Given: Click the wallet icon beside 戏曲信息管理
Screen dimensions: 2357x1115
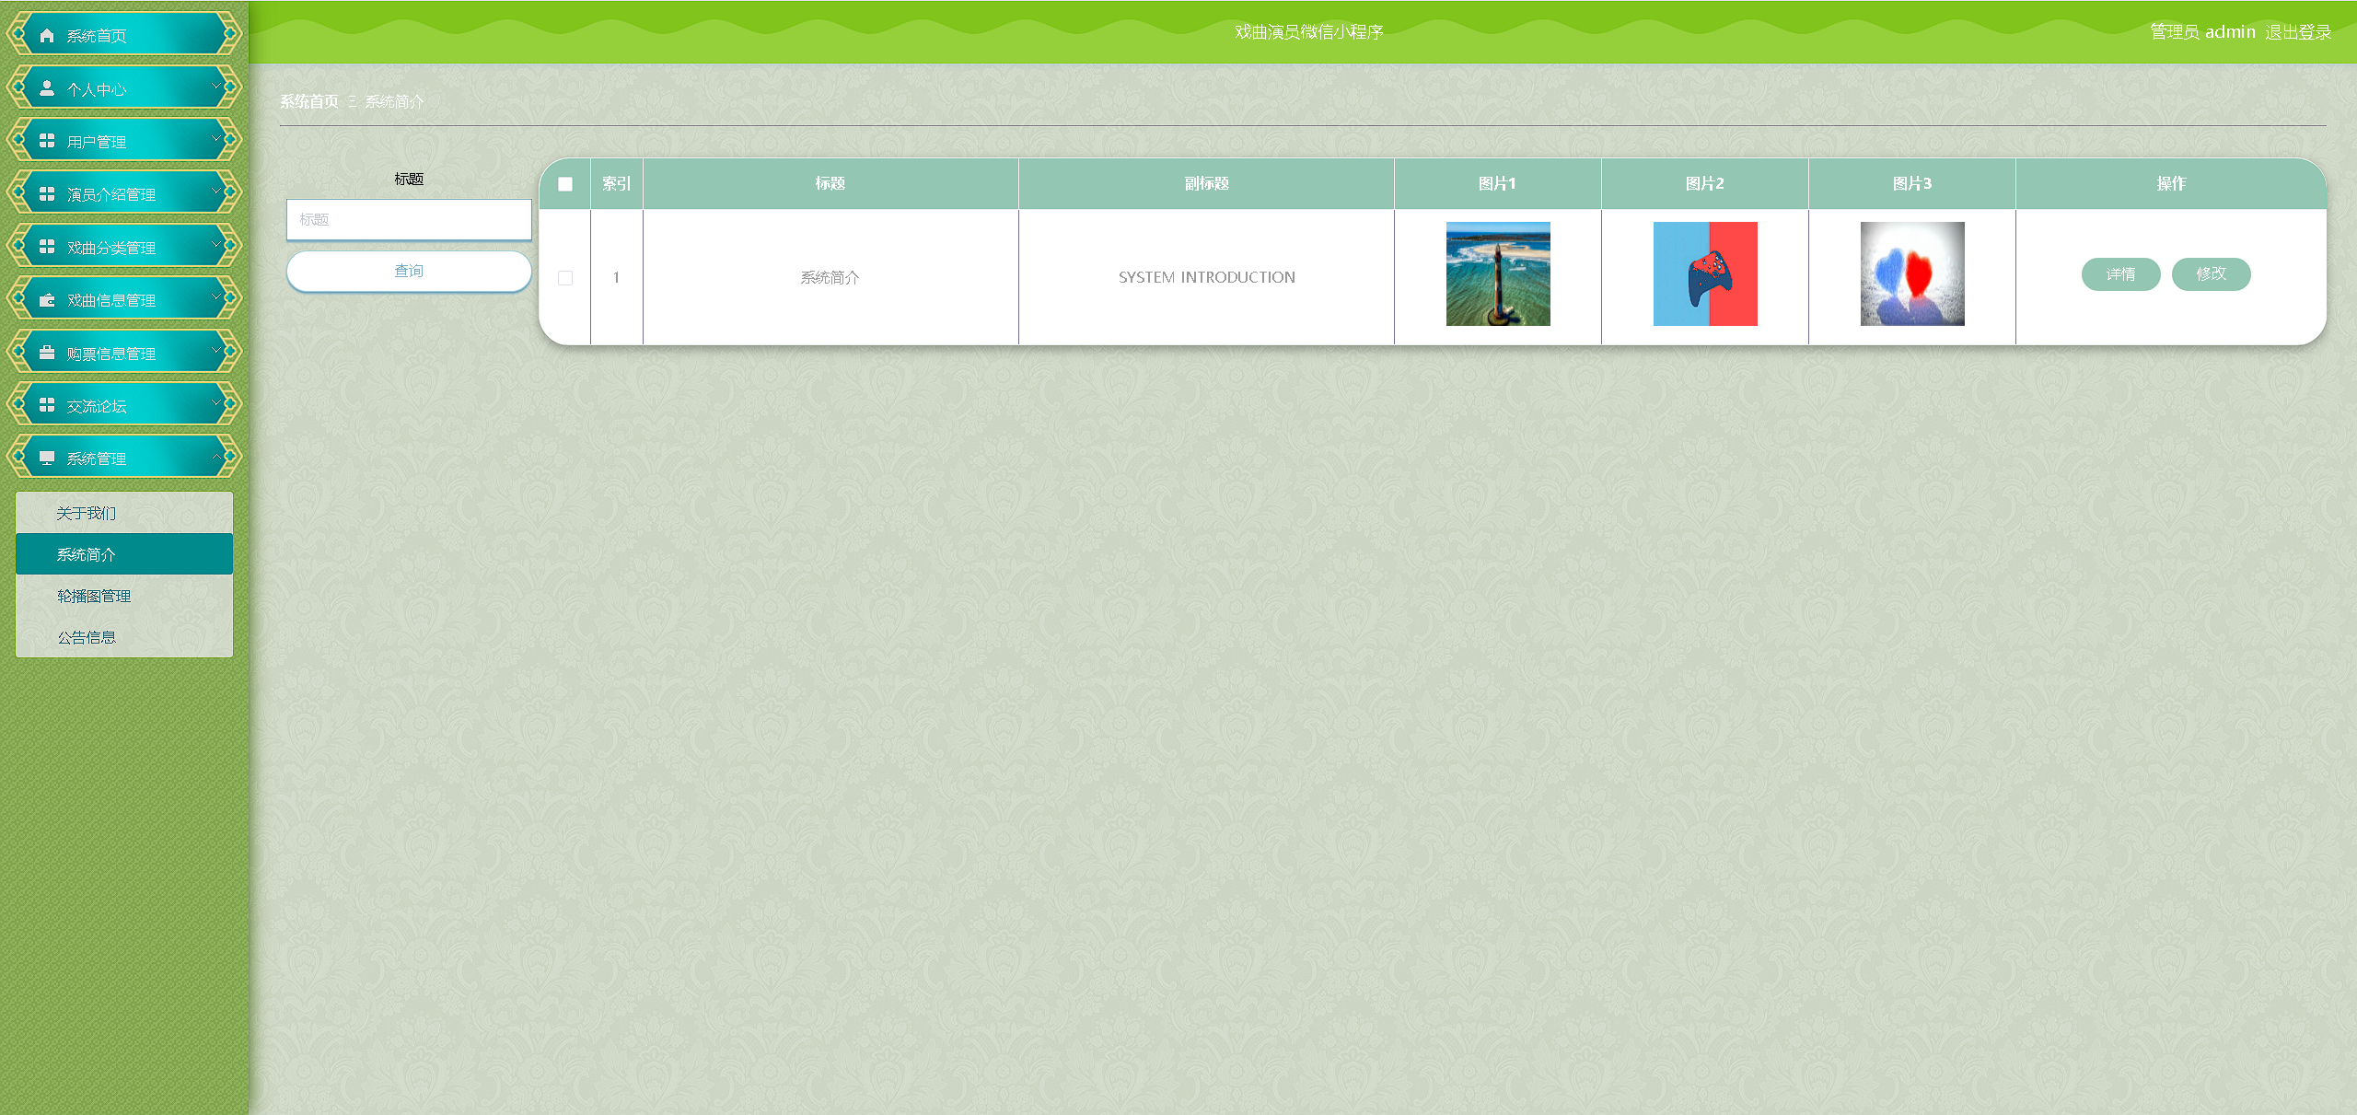Looking at the screenshot, I should coord(47,300).
